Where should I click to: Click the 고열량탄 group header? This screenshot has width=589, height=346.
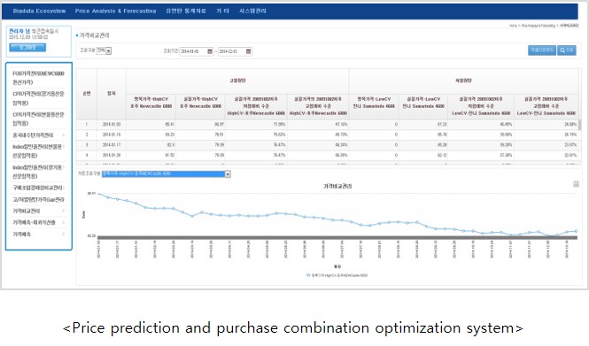(x=237, y=81)
